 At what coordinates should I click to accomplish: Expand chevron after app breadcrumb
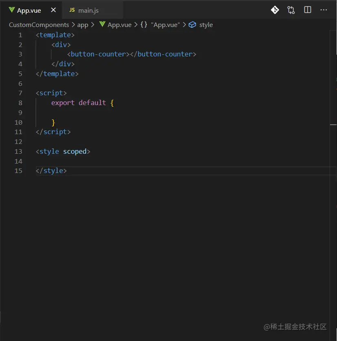click(93, 25)
